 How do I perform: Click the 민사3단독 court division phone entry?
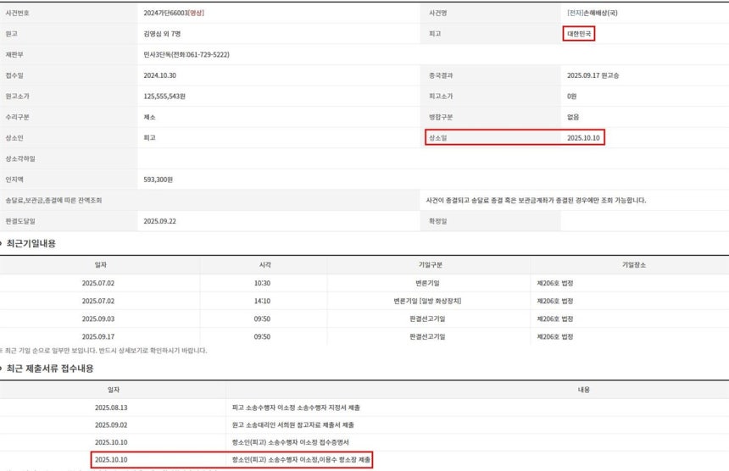pyautogui.click(x=186, y=54)
